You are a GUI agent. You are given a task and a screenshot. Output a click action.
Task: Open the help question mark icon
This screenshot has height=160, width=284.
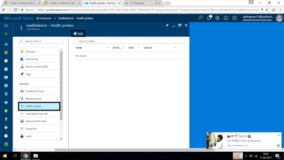pos(234,18)
